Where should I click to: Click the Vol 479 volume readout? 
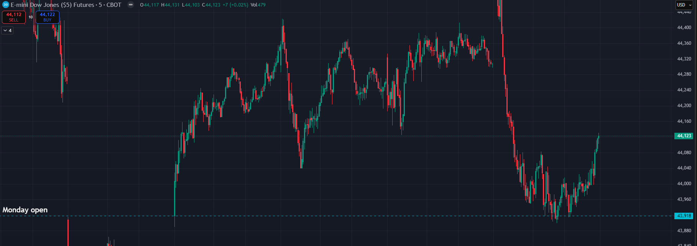pyautogui.click(x=258, y=5)
